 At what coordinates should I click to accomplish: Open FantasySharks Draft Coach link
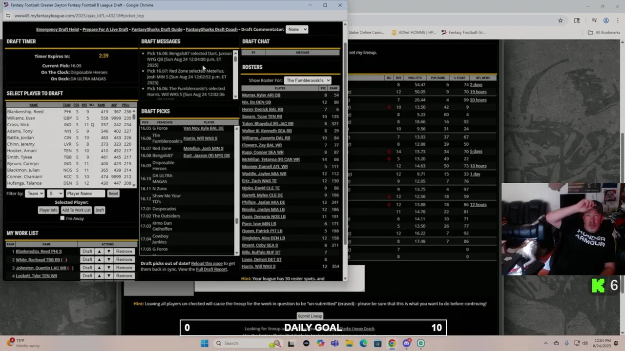tap(211, 29)
